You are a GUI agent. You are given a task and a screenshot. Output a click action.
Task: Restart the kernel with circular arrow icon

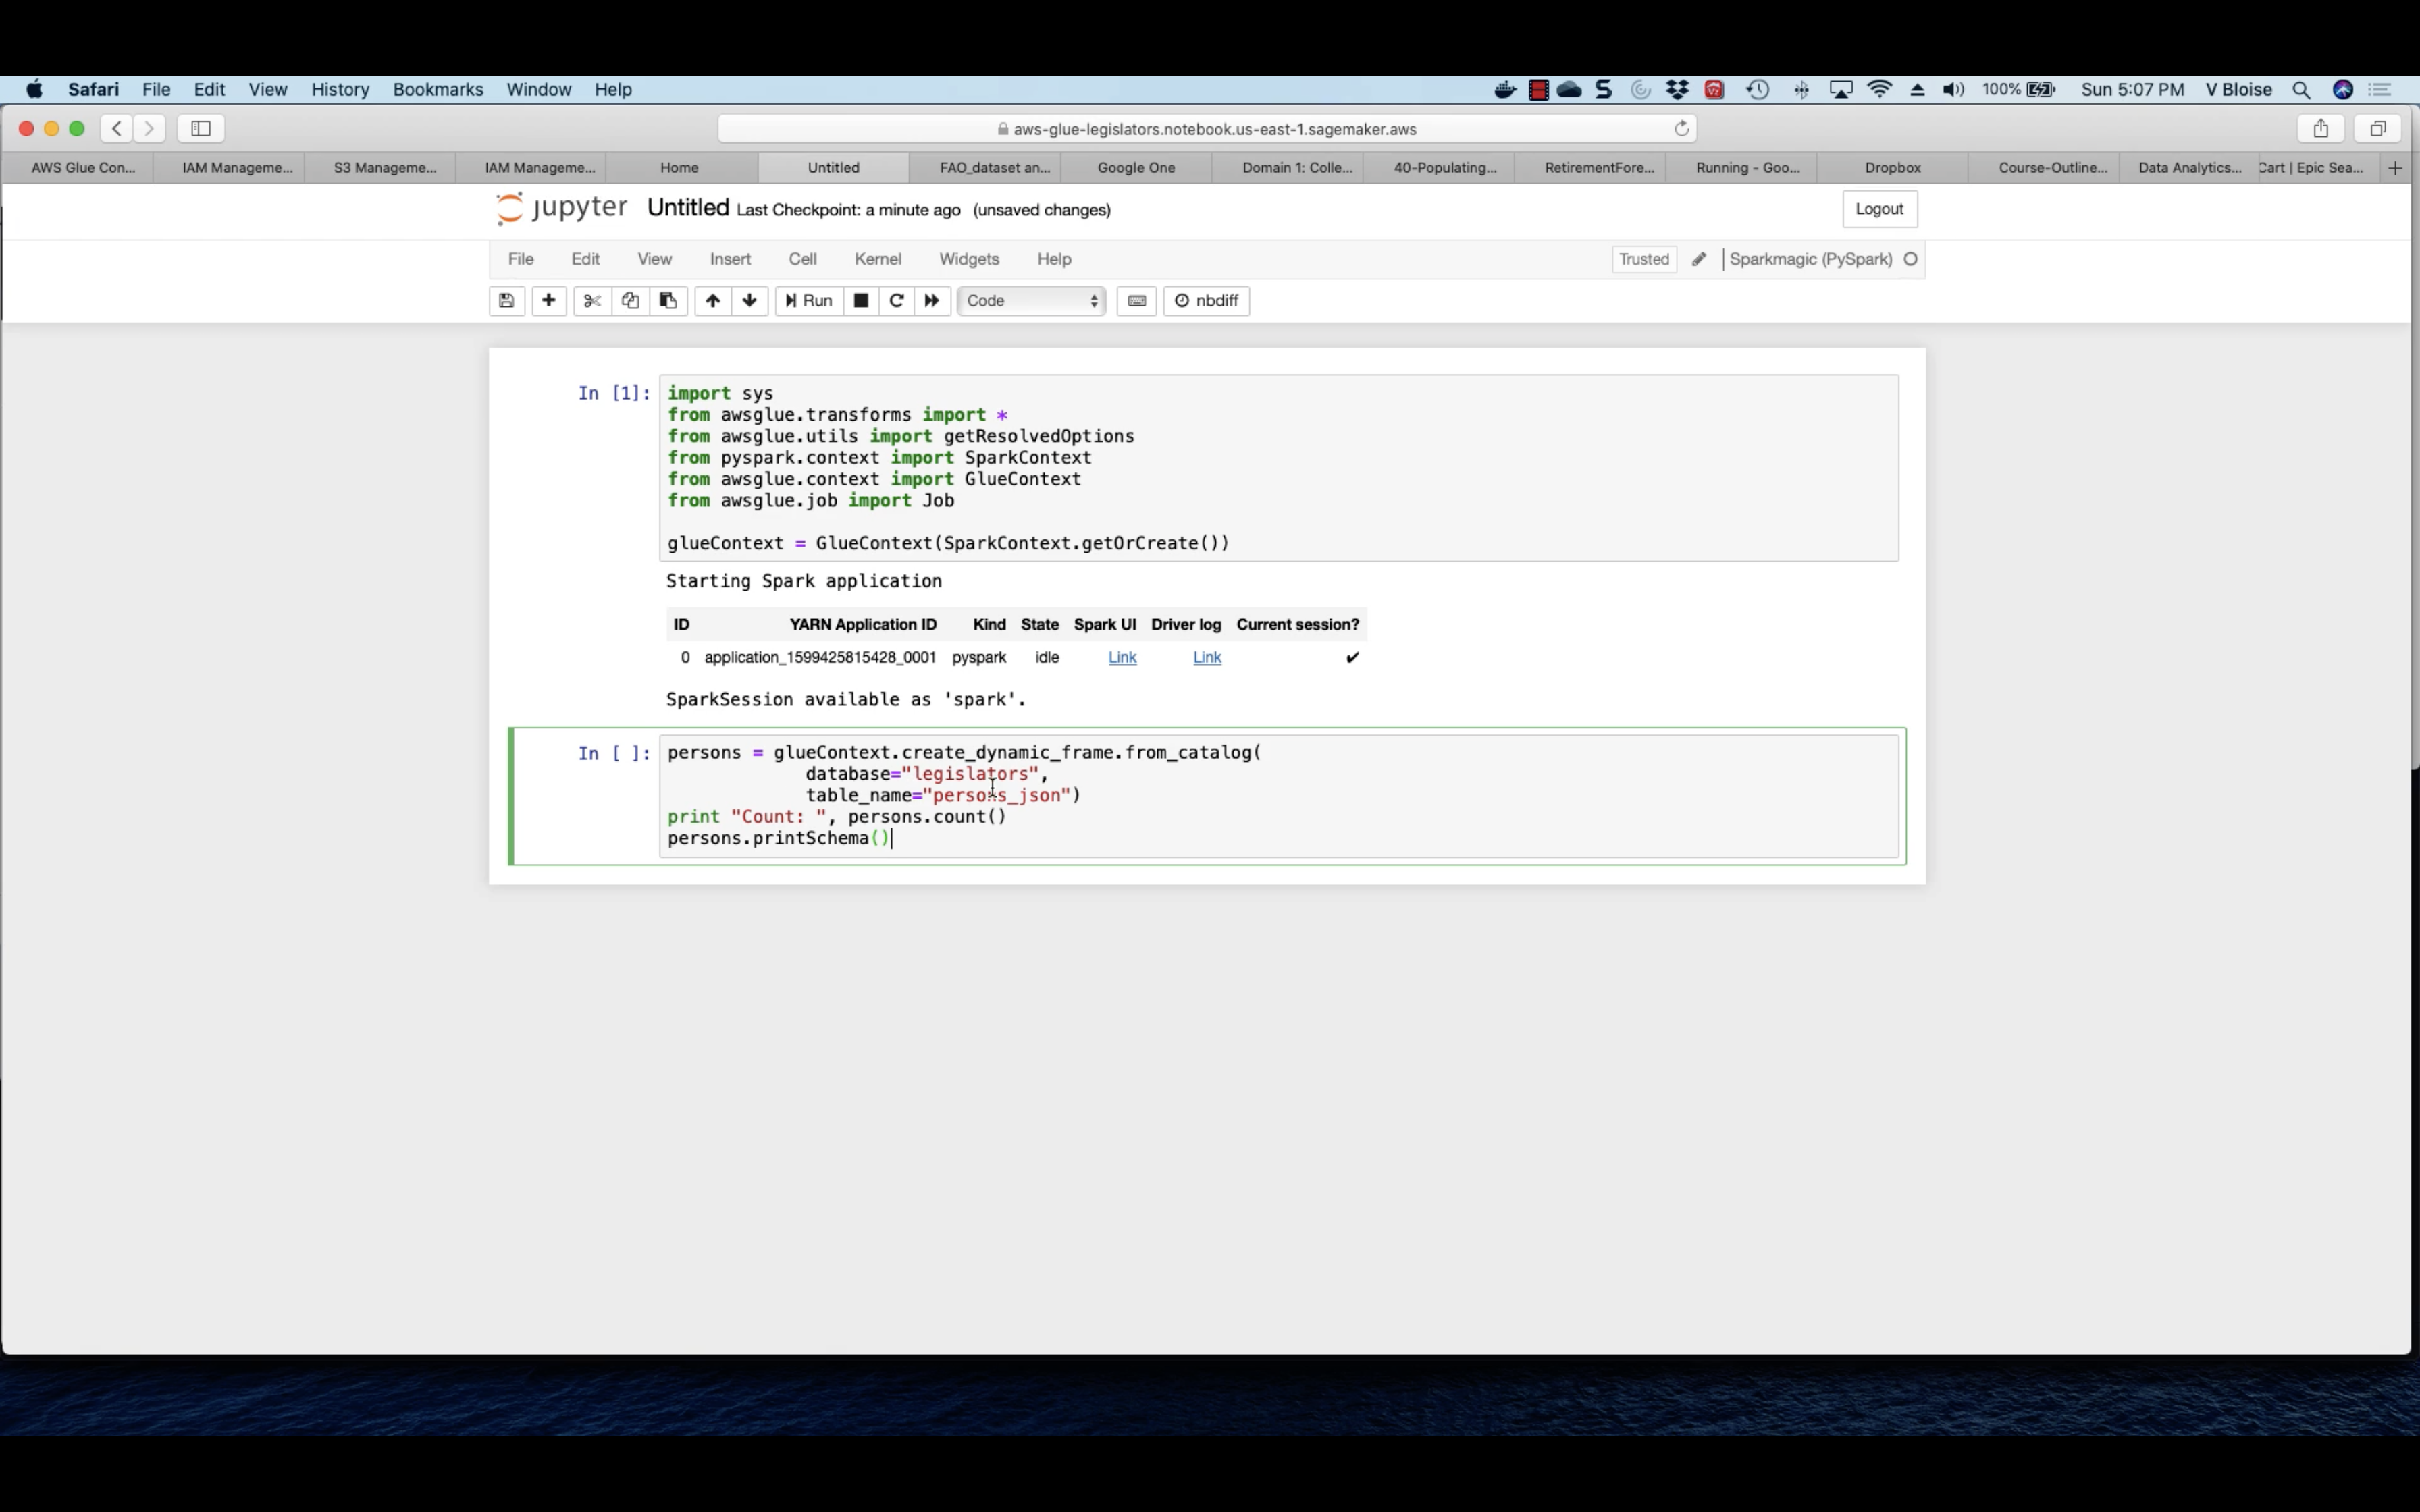click(x=896, y=301)
